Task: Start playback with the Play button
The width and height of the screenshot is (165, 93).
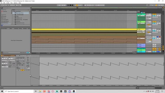Action: click(x=68, y=5)
